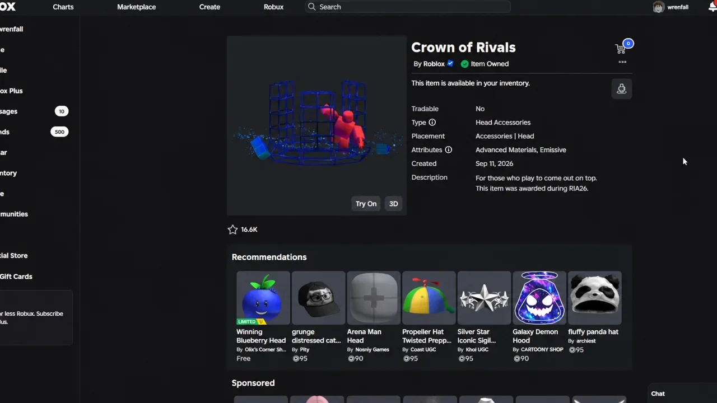The image size is (717, 403).
Task: Click the verified badge next to Roblox
Action: point(450,64)
